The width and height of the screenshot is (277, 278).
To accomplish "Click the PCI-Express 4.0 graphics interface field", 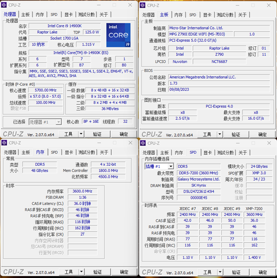I will point(219,106).
